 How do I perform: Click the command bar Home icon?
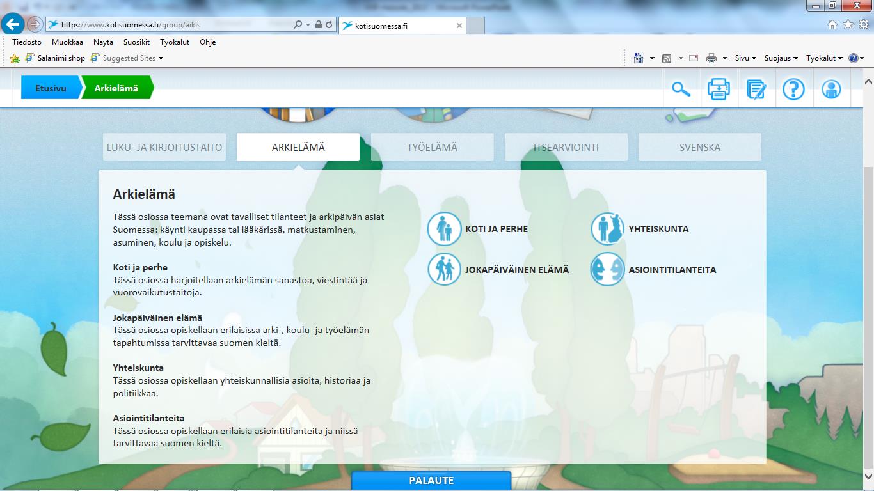(x=638, y=58)
